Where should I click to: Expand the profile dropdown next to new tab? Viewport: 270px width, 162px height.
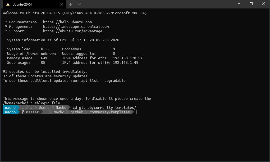(x=79, y=4)
